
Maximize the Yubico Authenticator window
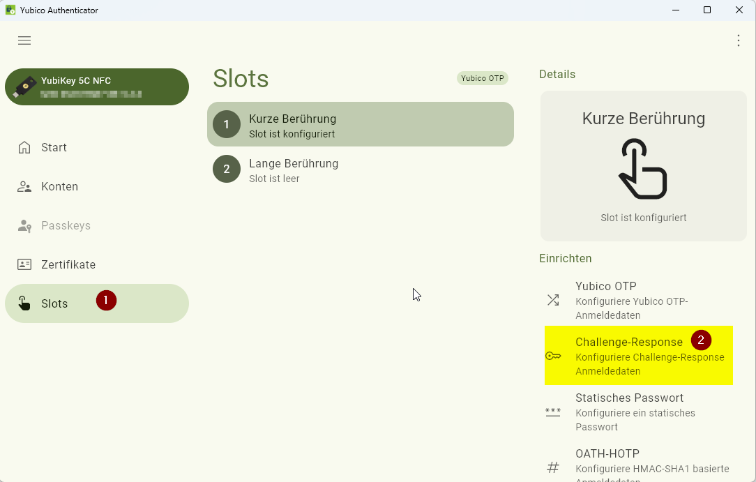[x=707, y=10]
